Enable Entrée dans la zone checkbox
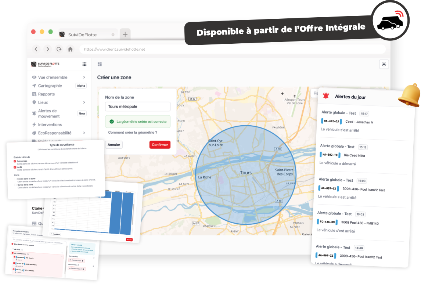The height and width of the screenshot is (285, 421). (15, 179)
